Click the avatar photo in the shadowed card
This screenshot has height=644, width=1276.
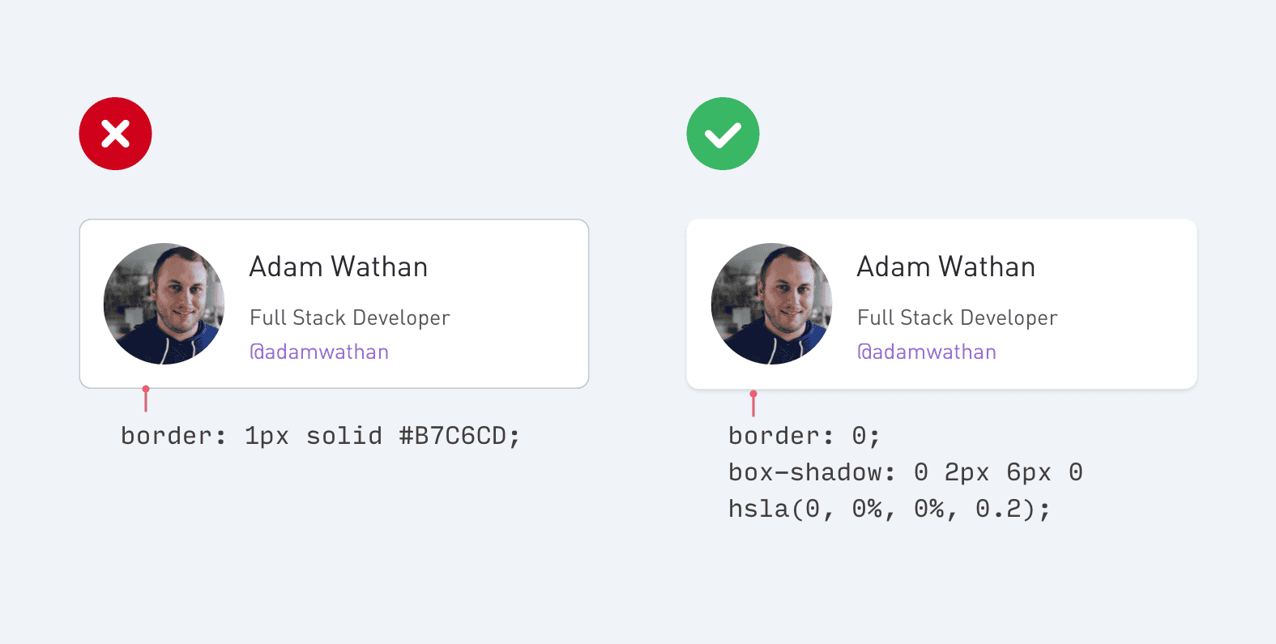[x=772, y=304]
